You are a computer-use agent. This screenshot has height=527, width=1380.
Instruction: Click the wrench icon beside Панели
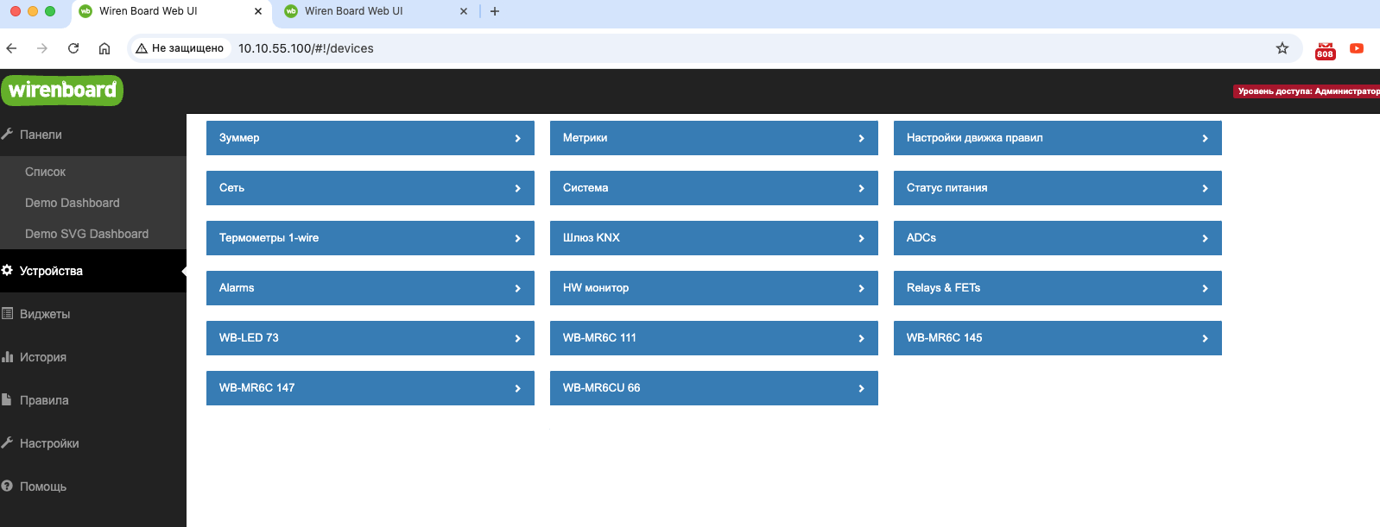tap(7, 135)
